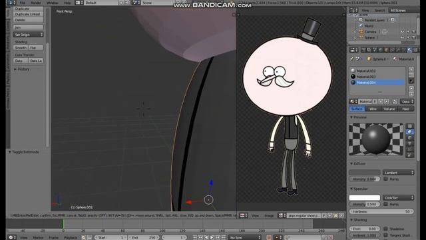
Task: Open the Render properties tab icon
Action: (x=363, y=50)
